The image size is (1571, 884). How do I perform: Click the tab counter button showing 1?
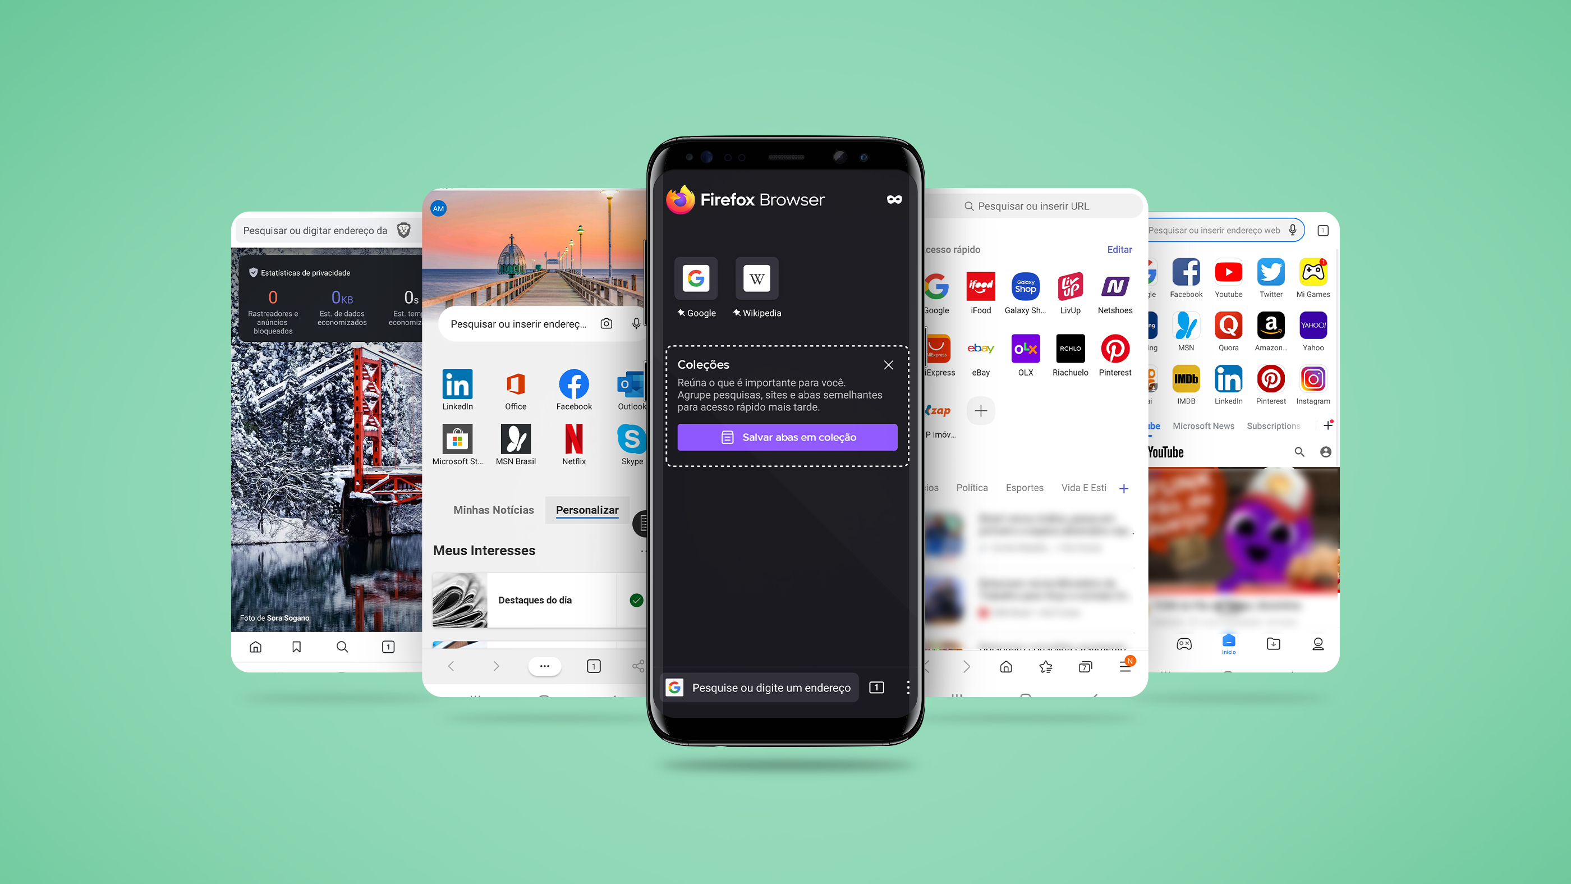coord(878,686)
